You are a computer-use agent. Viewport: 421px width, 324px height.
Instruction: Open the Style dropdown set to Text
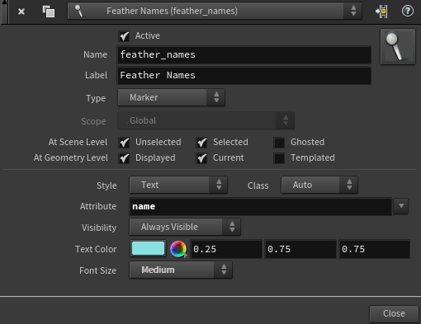[178, 185]
